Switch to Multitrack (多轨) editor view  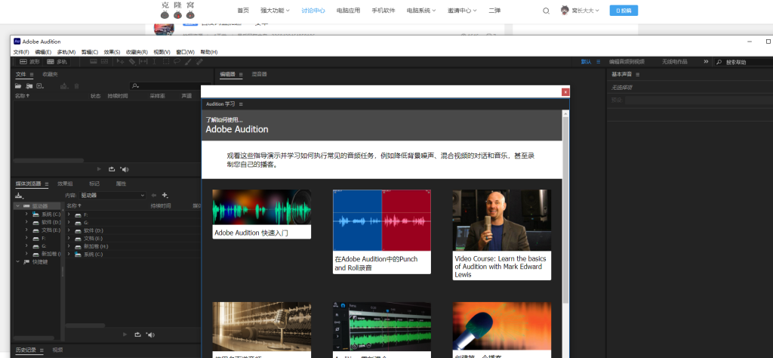pyautogui.click(x=57, y=62)
